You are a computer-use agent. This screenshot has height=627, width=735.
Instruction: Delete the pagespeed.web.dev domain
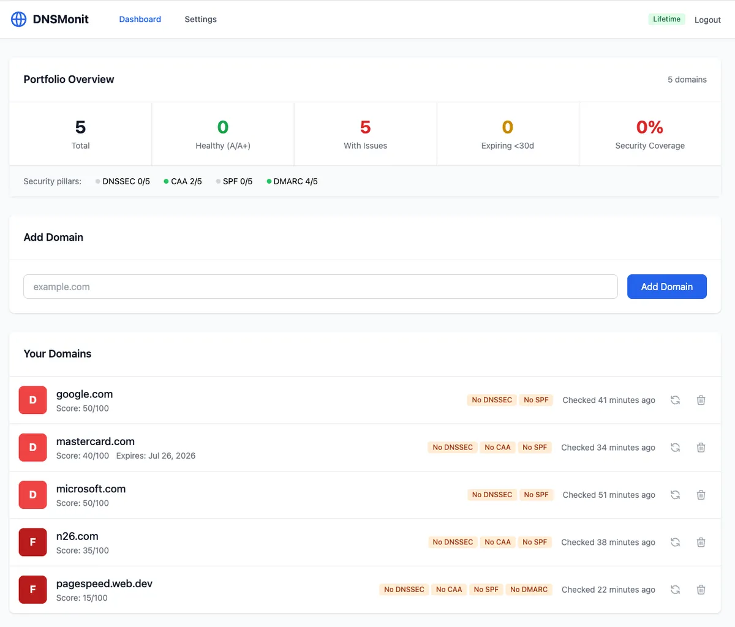pos(701,590)
